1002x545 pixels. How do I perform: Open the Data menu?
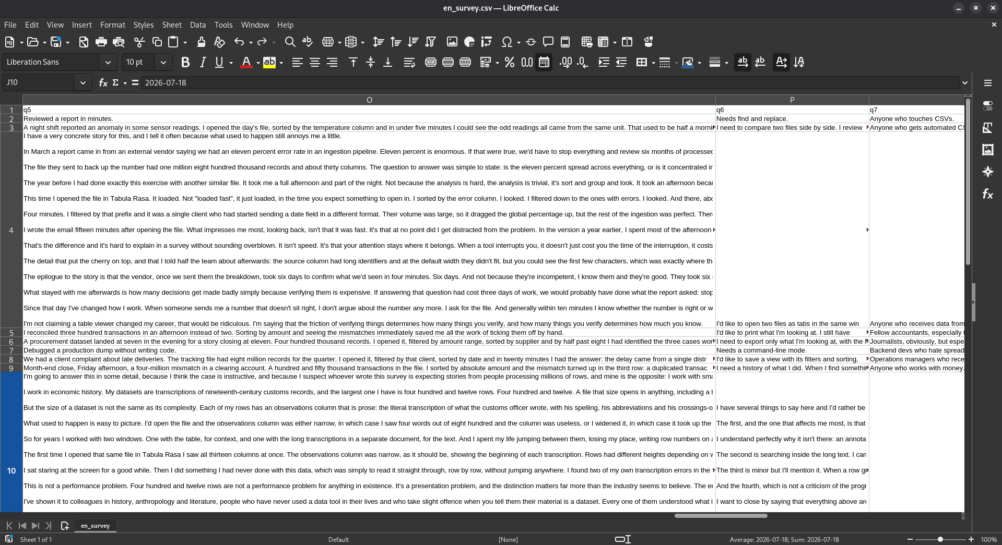tap(197, 25)
